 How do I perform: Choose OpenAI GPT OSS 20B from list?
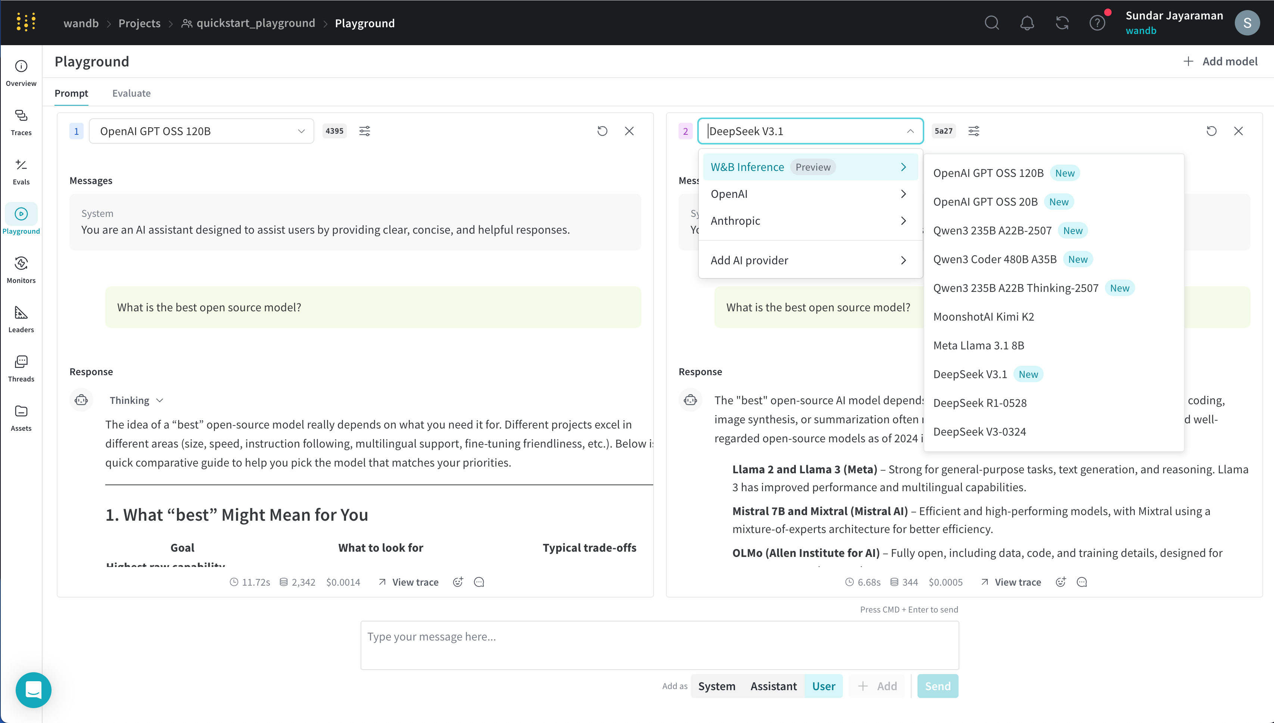1053,202
